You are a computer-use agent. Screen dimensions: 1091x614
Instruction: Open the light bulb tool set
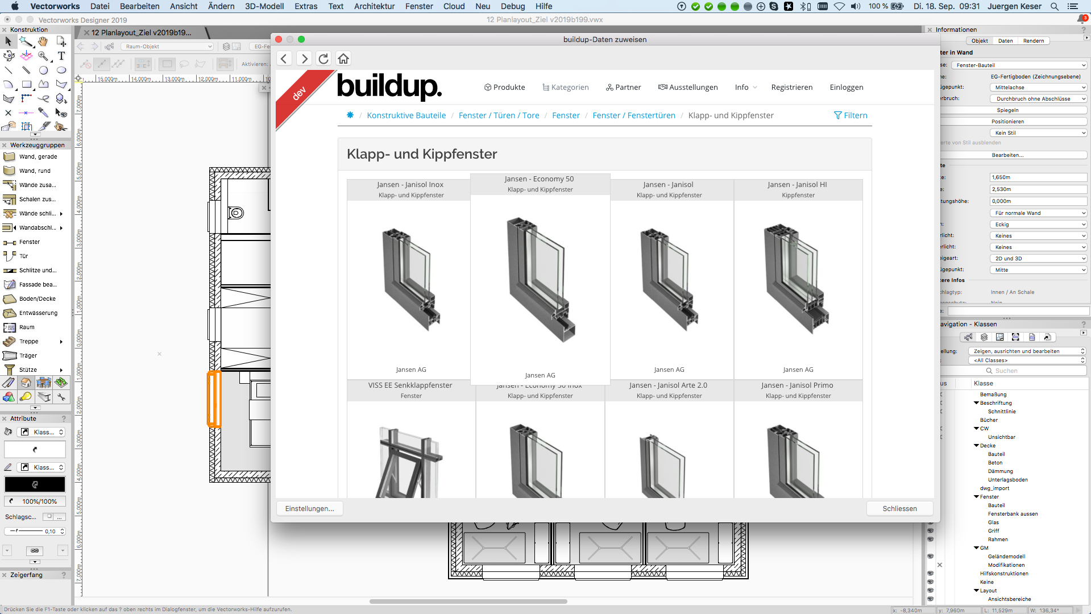coord(26,397)
